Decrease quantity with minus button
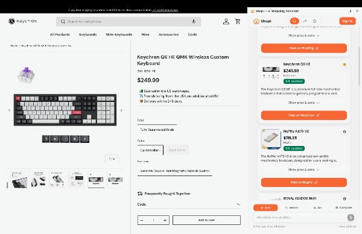 click(142, 220)
